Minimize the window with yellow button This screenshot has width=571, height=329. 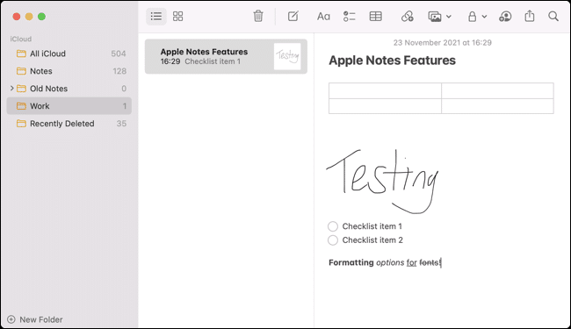point(29,17)
